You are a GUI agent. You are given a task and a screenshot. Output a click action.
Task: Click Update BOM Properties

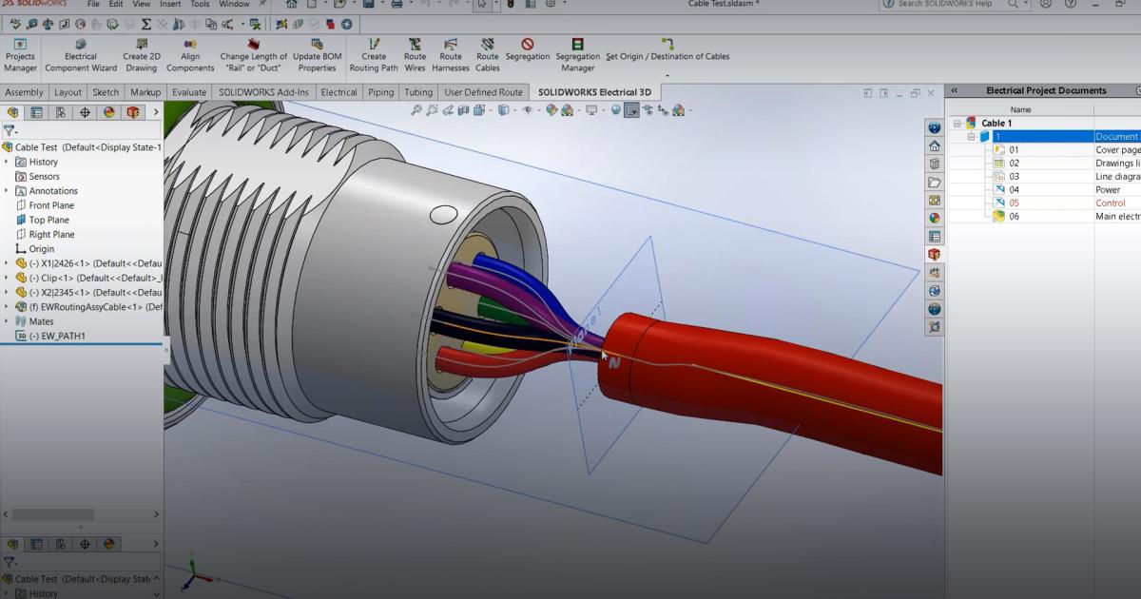click(318, 55)
